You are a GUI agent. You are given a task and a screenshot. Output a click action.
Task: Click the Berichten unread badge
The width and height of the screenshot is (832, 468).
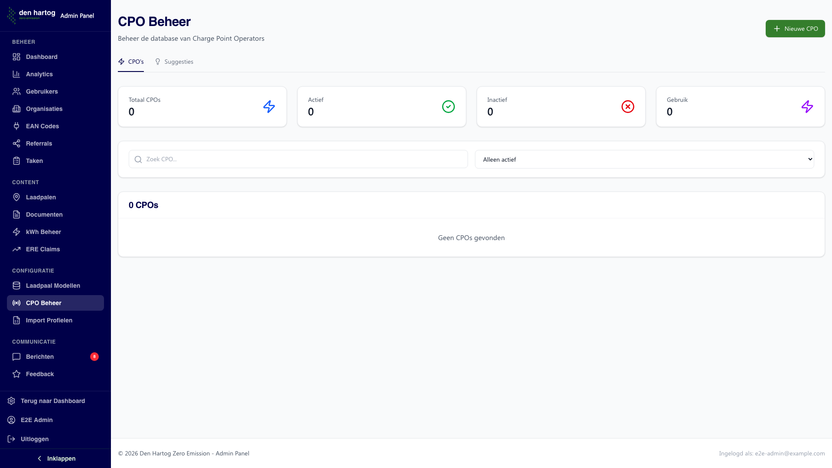coord(94,357)
